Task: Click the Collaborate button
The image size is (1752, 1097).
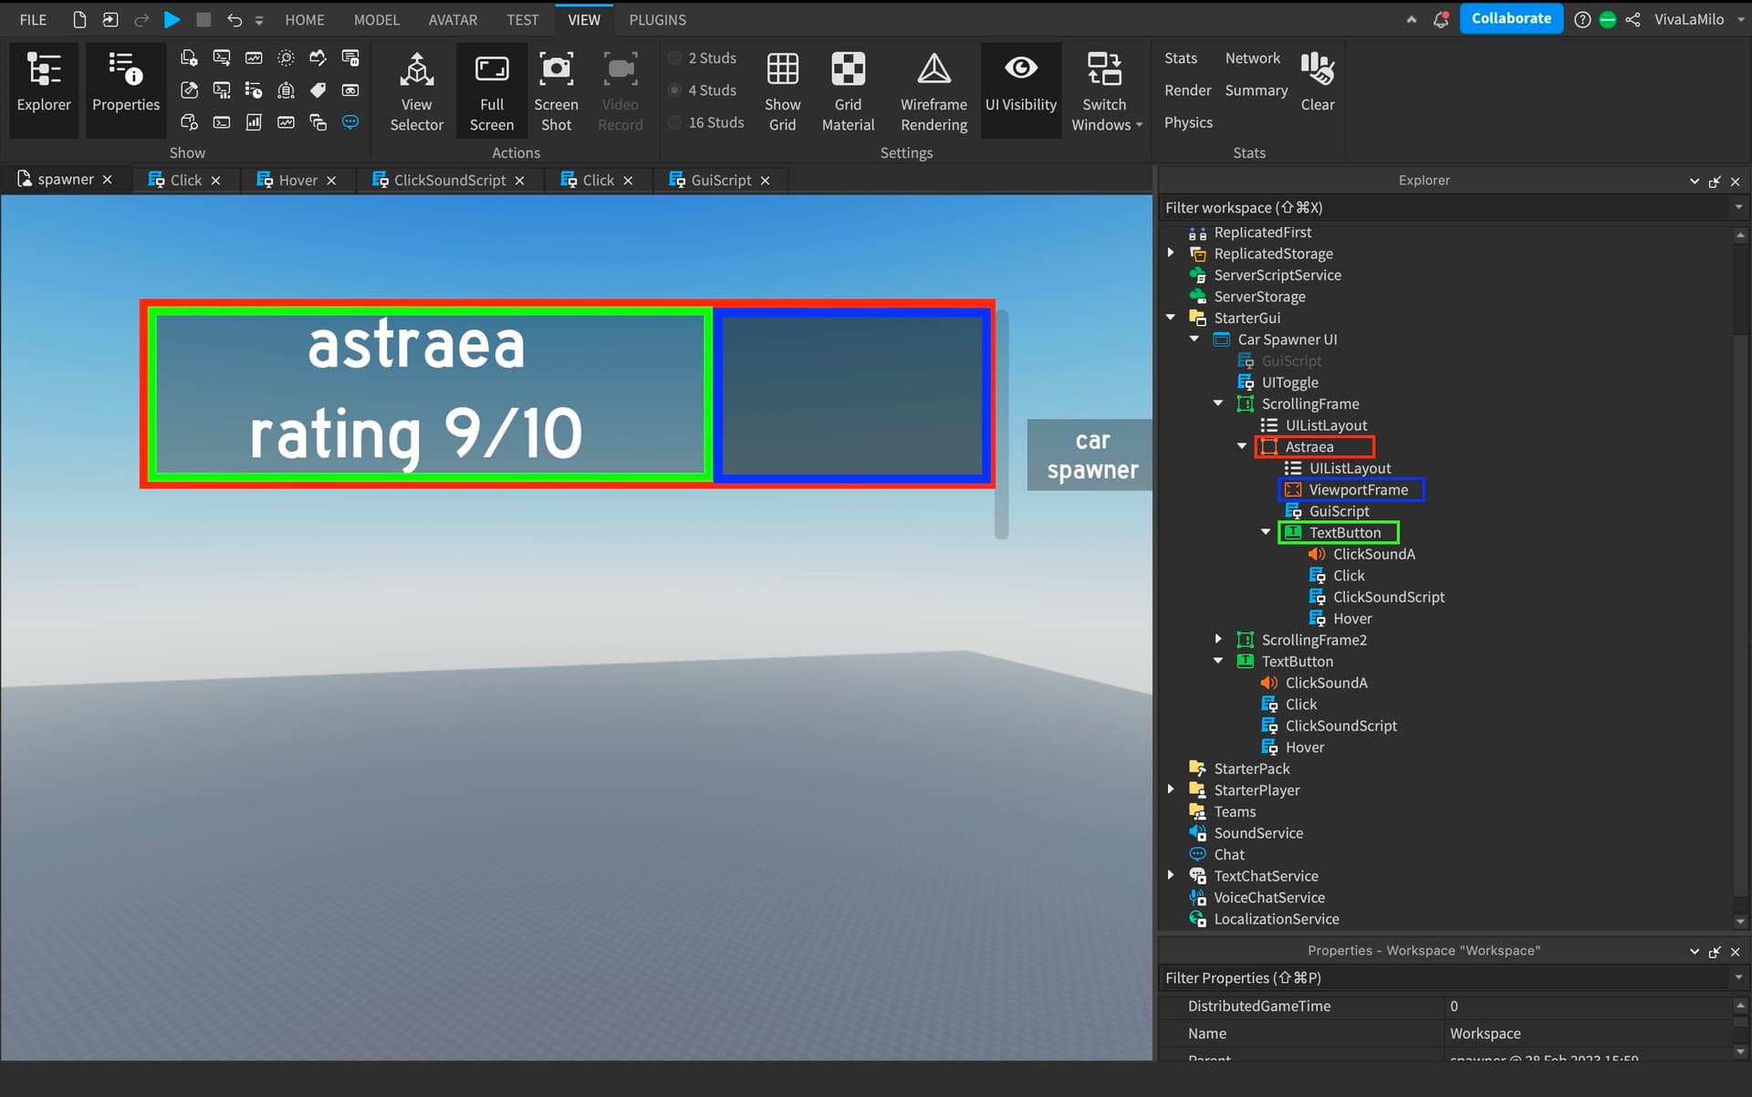Action: pyautogui.click(x=1510, y=18)
